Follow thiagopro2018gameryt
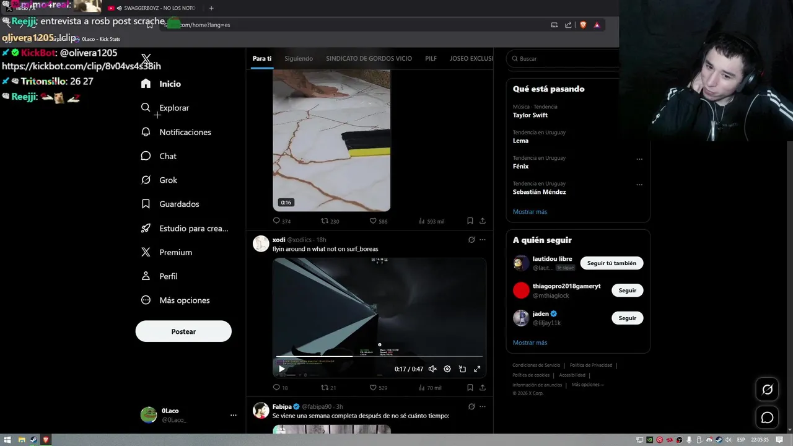The width and height of the screenshot is (793, 446). 627,291
